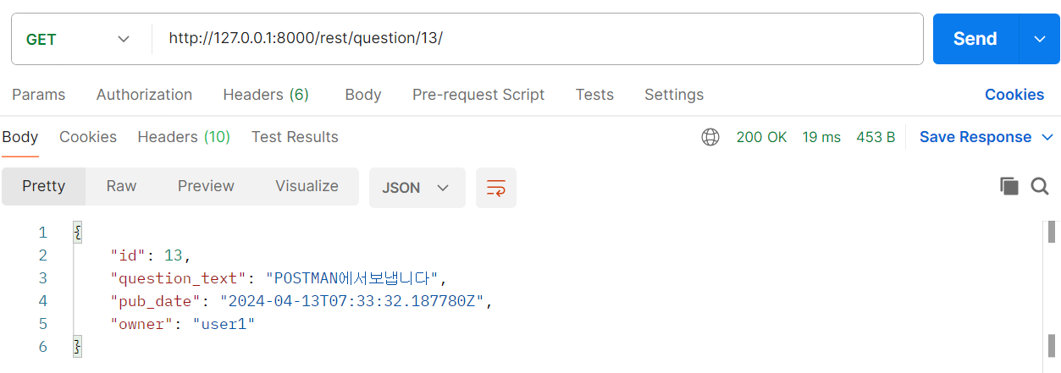Open the JSON format dropdown

click(417, 188)
